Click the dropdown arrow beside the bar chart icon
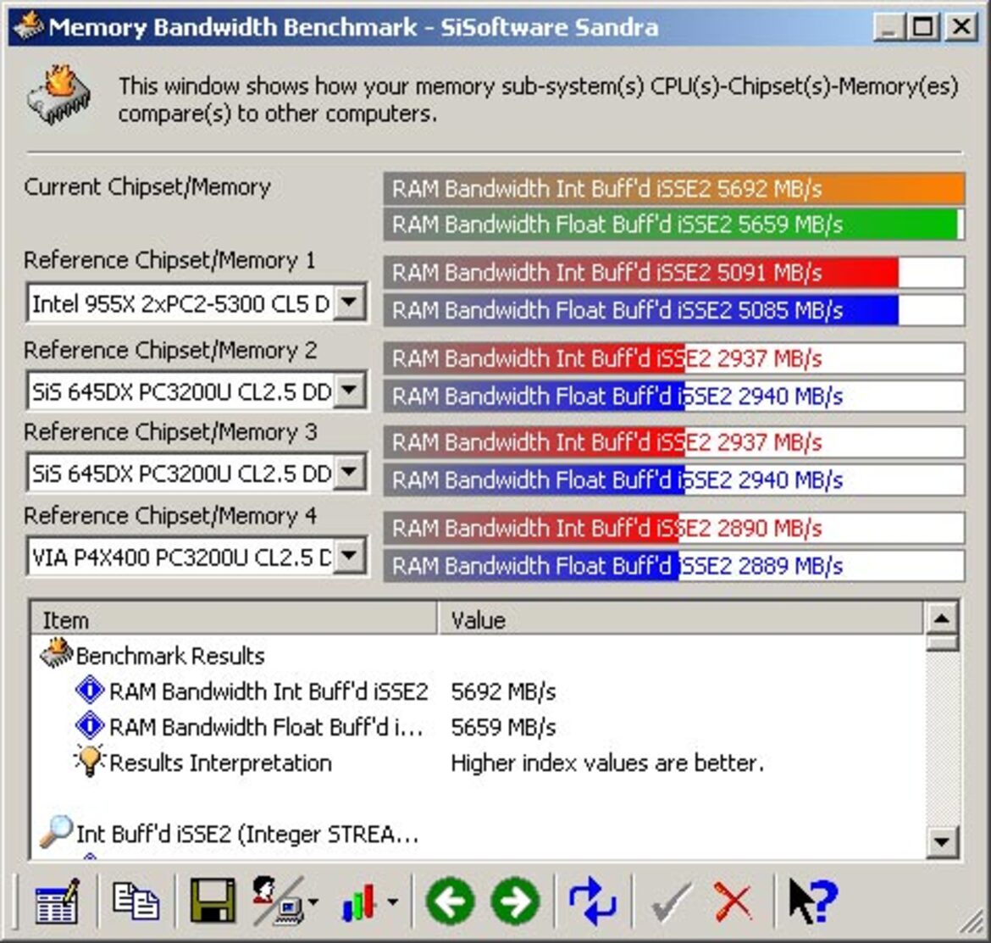991x943 pixels. [x=393, y=901]
